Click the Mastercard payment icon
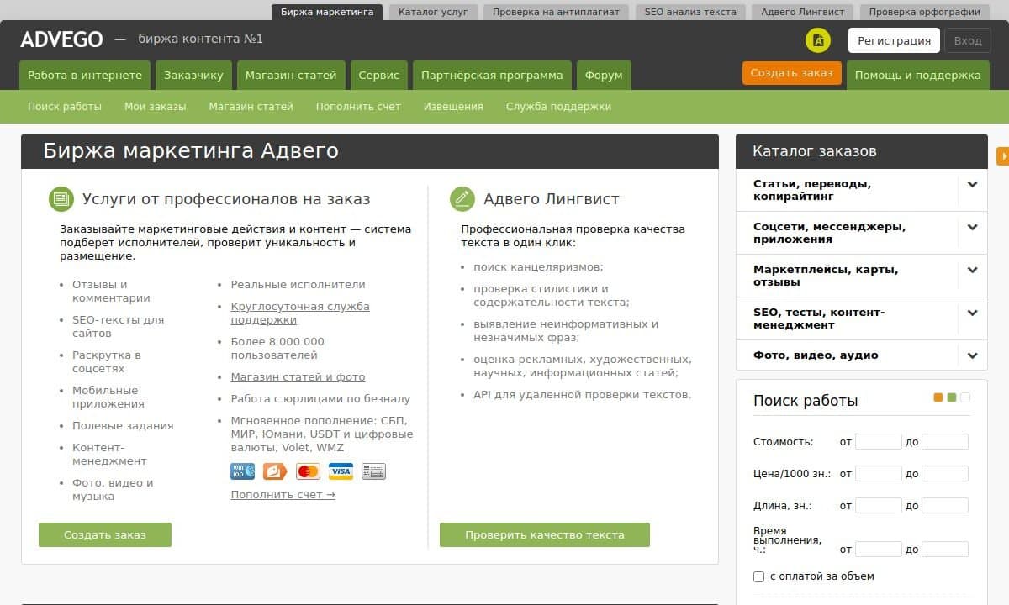 [308, 471]
